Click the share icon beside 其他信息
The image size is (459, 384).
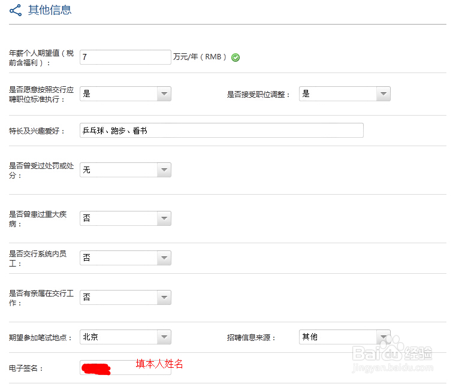[16, 10]
